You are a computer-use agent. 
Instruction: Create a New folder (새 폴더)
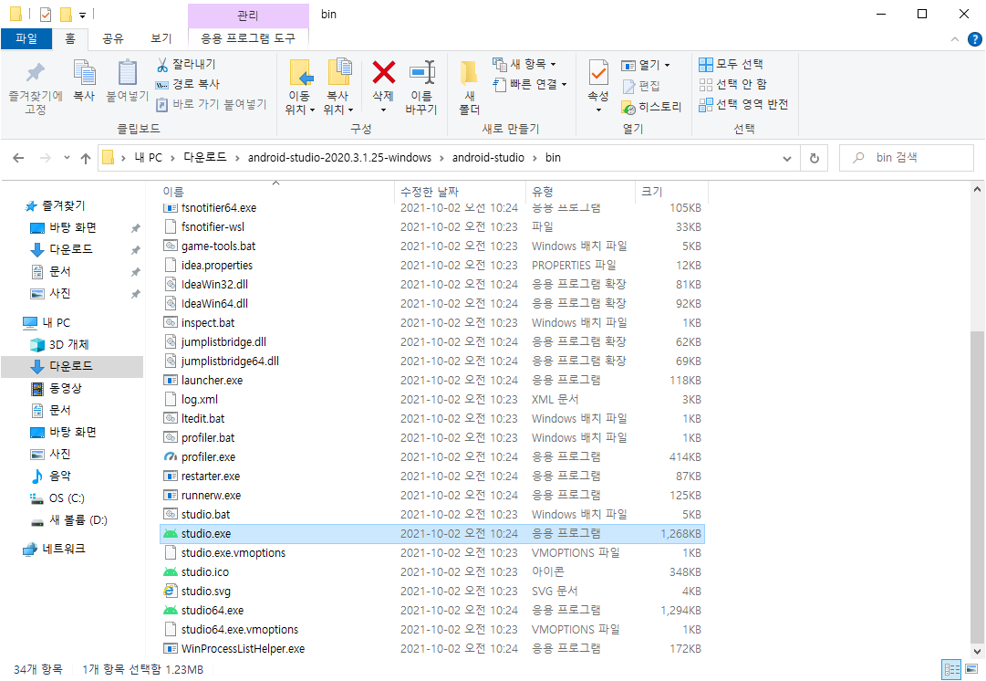tap(469, 89)
